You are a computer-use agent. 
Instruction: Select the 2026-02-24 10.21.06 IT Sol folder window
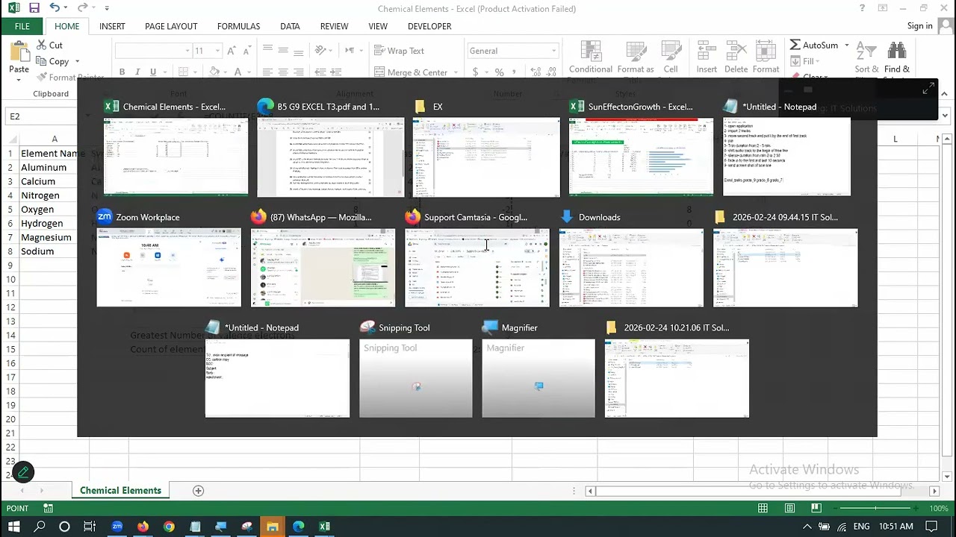(x=677, y=378)
